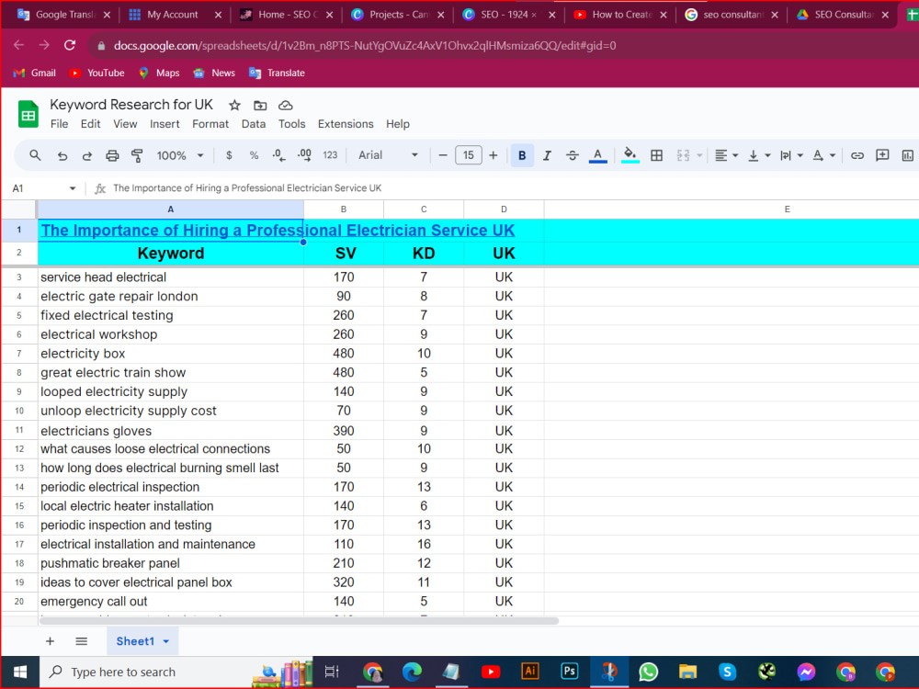Open more number formats (123)
The height and width of the screenshot is (689, 919).
(x=330, y=155)
